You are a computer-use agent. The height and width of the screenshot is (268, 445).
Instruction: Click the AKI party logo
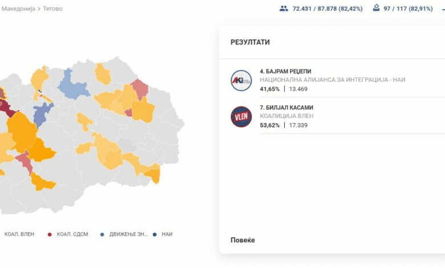click(241, 80)
